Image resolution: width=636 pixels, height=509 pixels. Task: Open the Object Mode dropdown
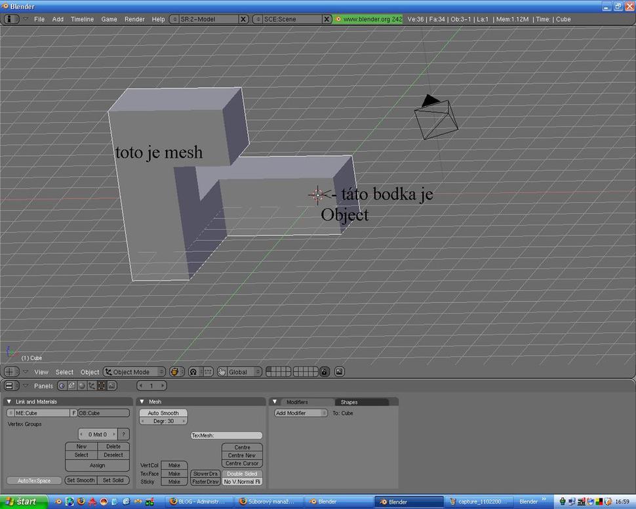click(134, 372)
